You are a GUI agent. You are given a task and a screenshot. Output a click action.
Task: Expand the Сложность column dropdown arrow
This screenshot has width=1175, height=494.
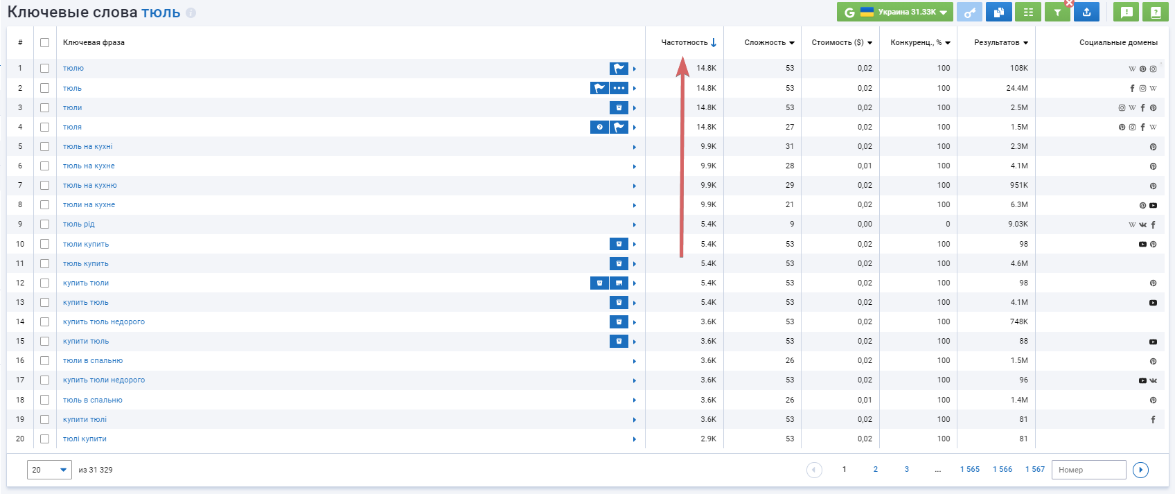click(792, 43)
